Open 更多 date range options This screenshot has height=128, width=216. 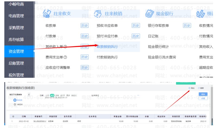pyautogui.click(x=68, y=95)
